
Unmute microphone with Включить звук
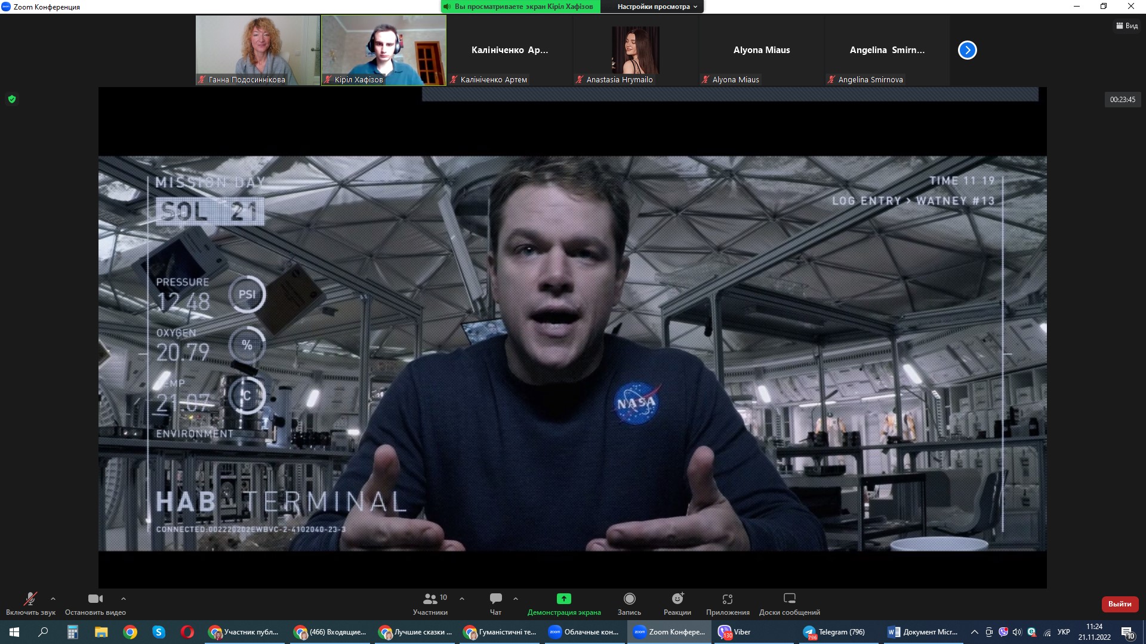pos(30,603)
